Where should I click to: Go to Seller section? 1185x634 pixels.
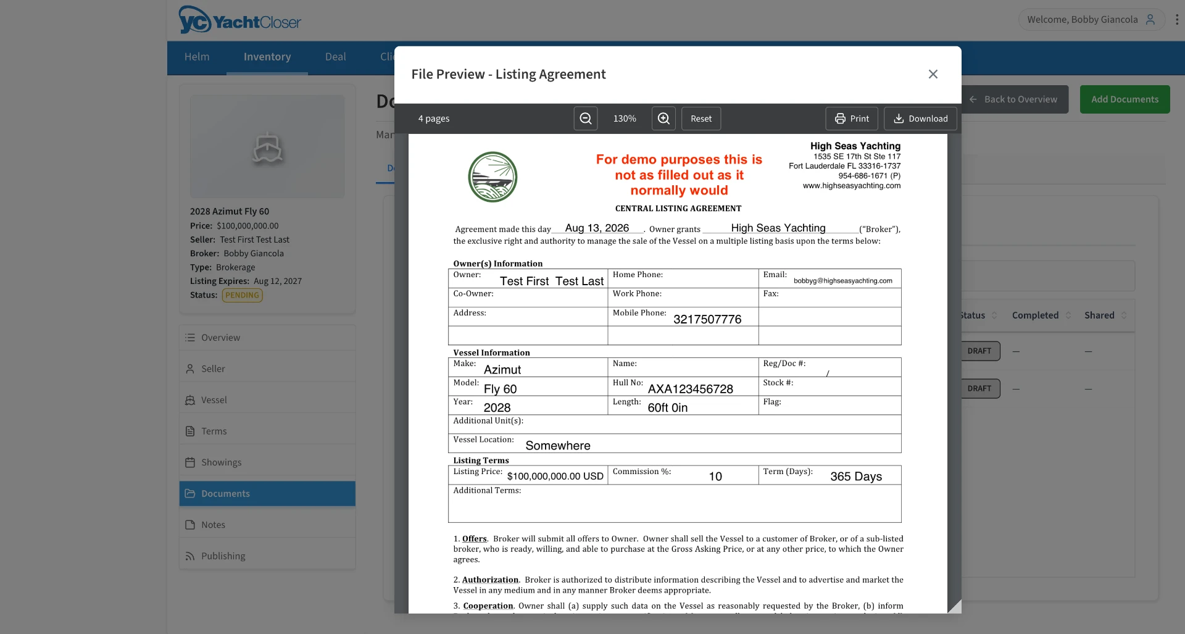click(267, 369)
